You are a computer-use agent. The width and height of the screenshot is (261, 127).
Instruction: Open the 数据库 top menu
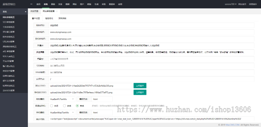point(112,4)
